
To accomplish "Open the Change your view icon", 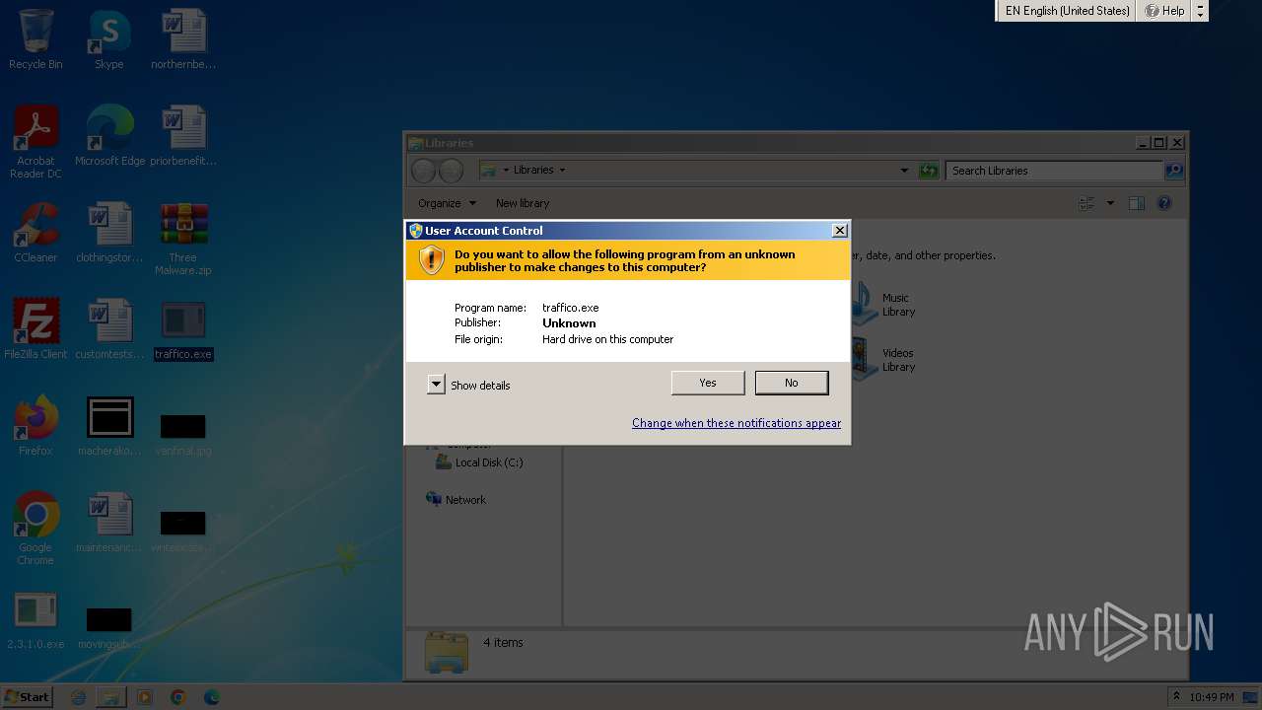I will [x=1087, y=203].
